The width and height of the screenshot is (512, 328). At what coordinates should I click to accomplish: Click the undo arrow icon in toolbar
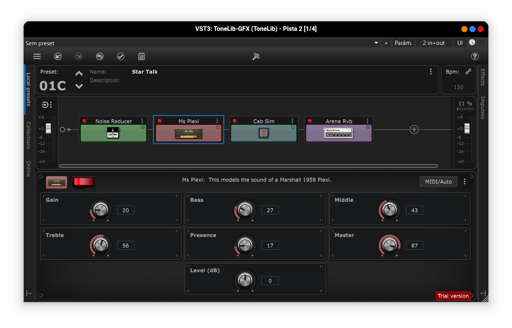pos(58,57)
